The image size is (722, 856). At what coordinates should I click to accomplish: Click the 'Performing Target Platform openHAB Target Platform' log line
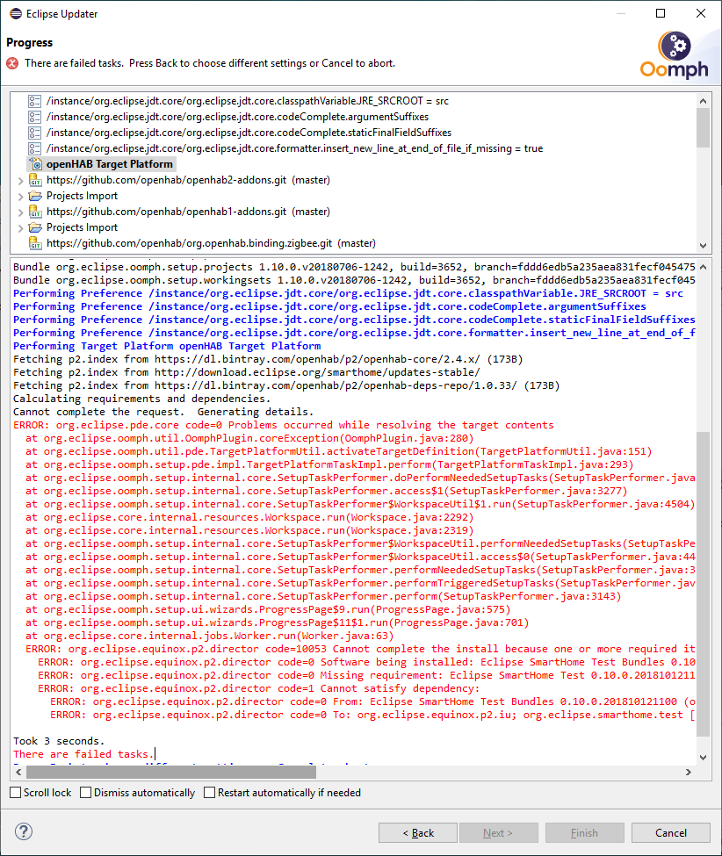pos(167,346)
